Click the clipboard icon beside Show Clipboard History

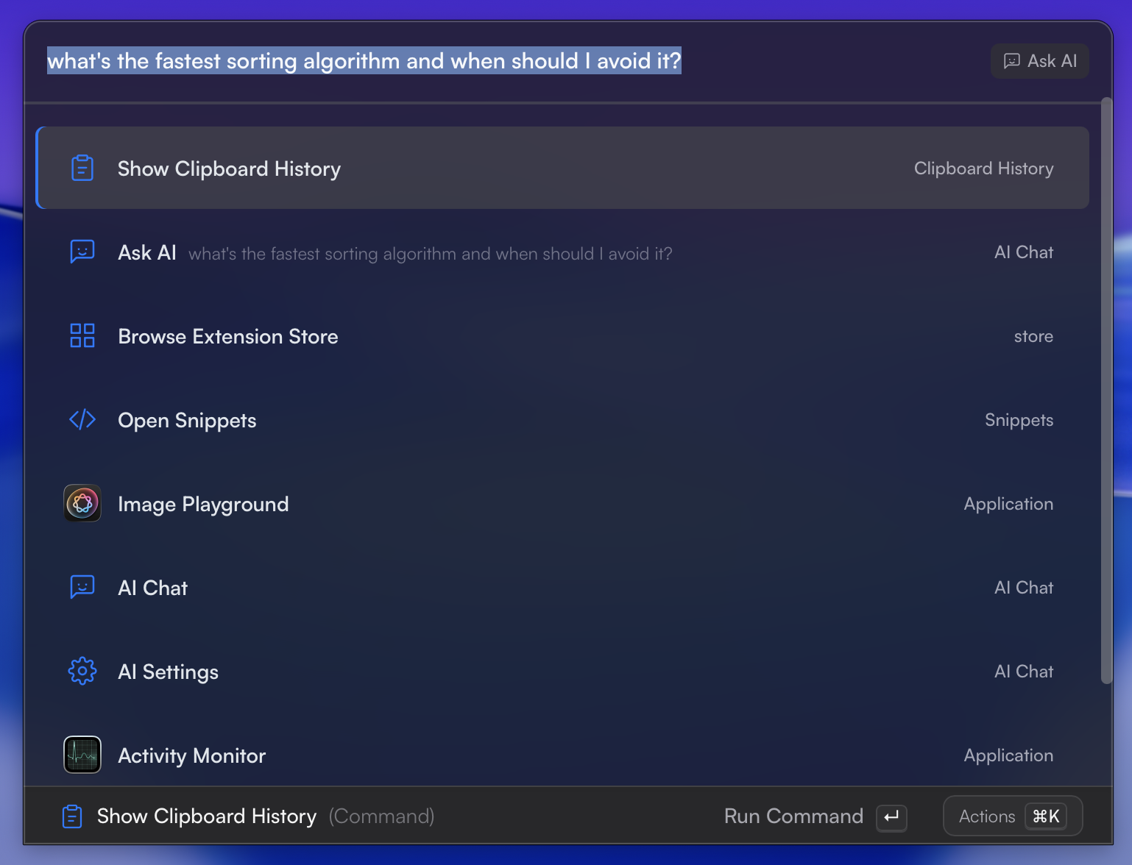[x=82, y=168]
